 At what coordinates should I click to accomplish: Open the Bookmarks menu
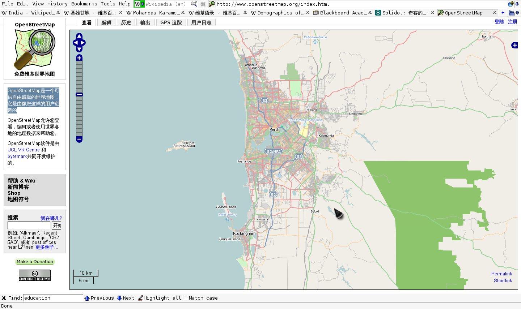point(84,4)
